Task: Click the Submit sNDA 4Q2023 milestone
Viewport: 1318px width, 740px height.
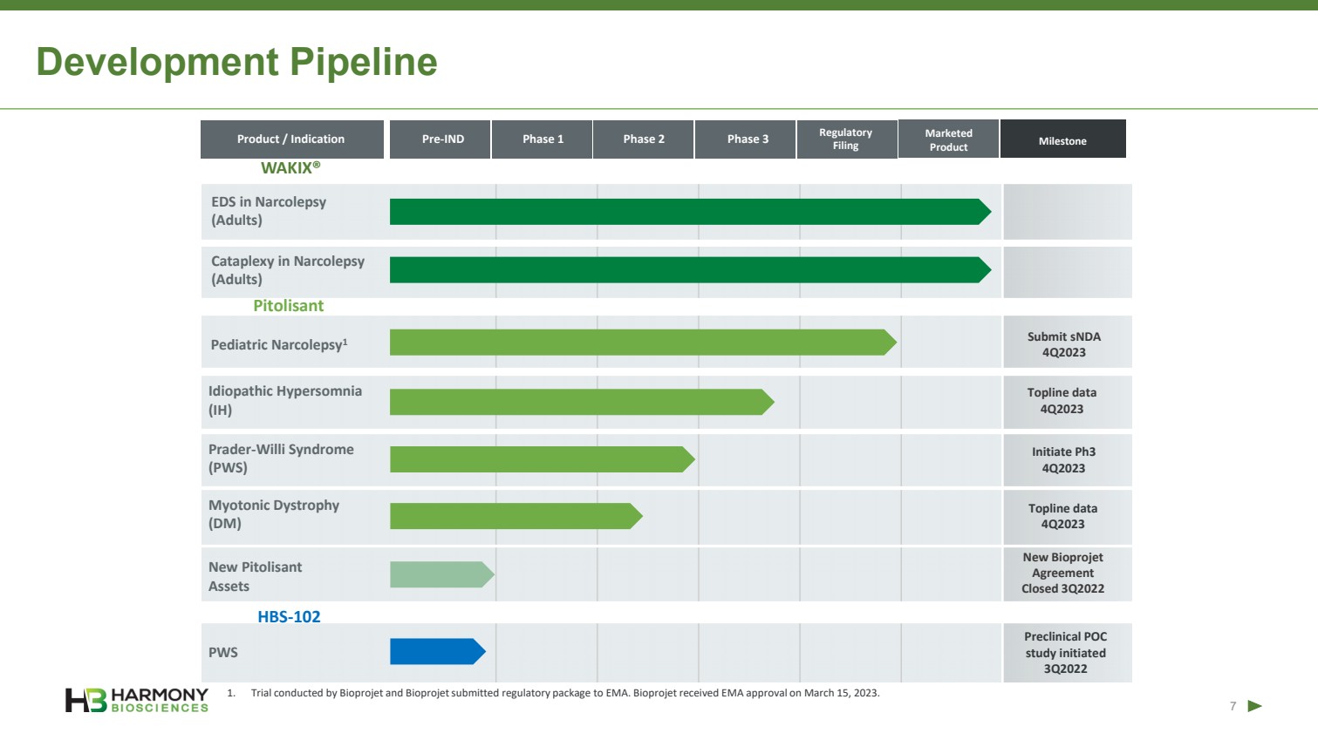Action: [1064, 344]
